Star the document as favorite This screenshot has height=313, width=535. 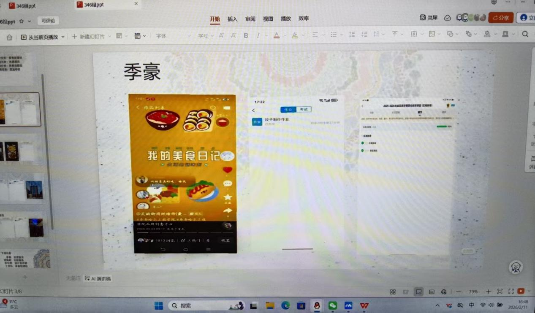coord(22,21)
